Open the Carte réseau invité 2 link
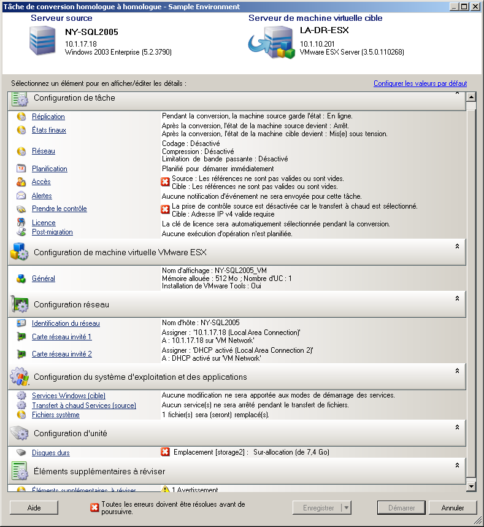 coord(62,354)
